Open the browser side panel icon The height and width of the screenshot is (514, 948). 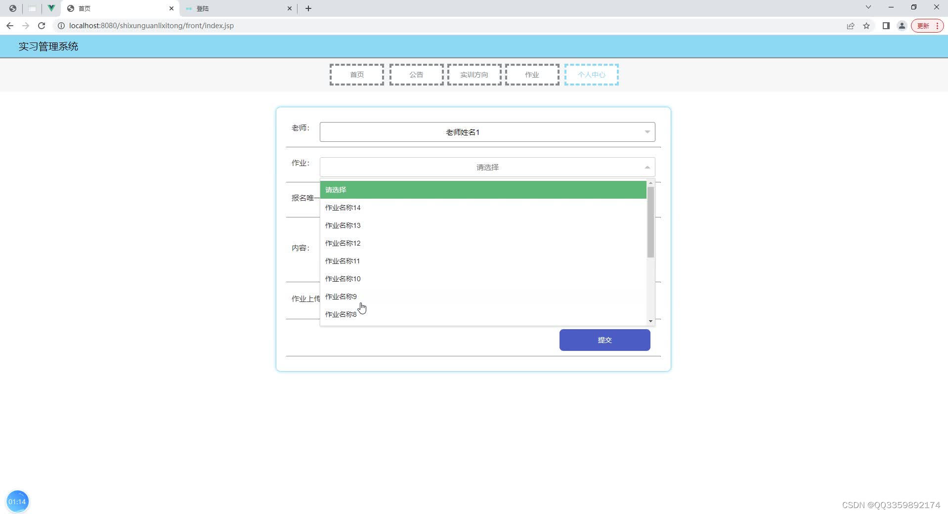886,26
